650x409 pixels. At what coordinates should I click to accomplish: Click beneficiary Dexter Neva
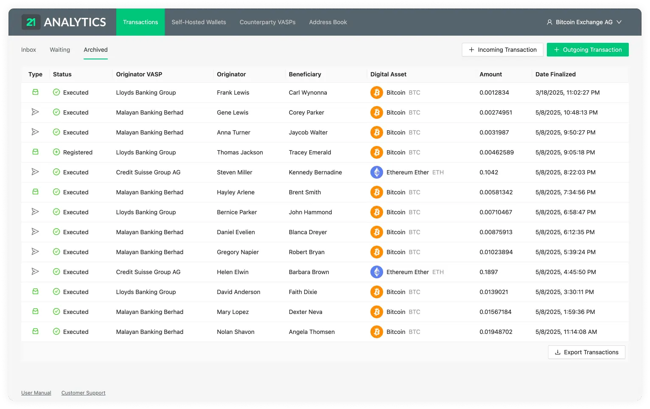tap(305, 312)
